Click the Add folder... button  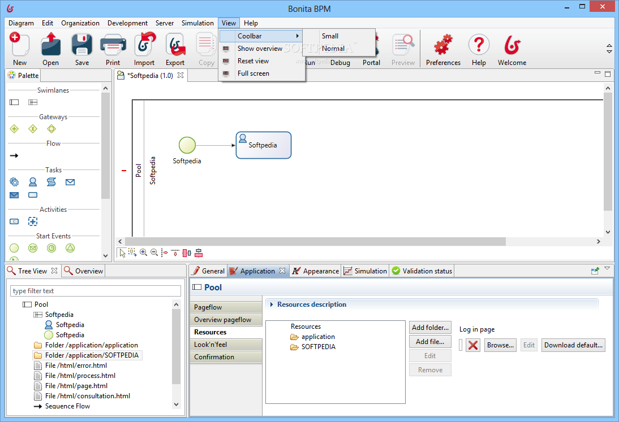[430, 328]
